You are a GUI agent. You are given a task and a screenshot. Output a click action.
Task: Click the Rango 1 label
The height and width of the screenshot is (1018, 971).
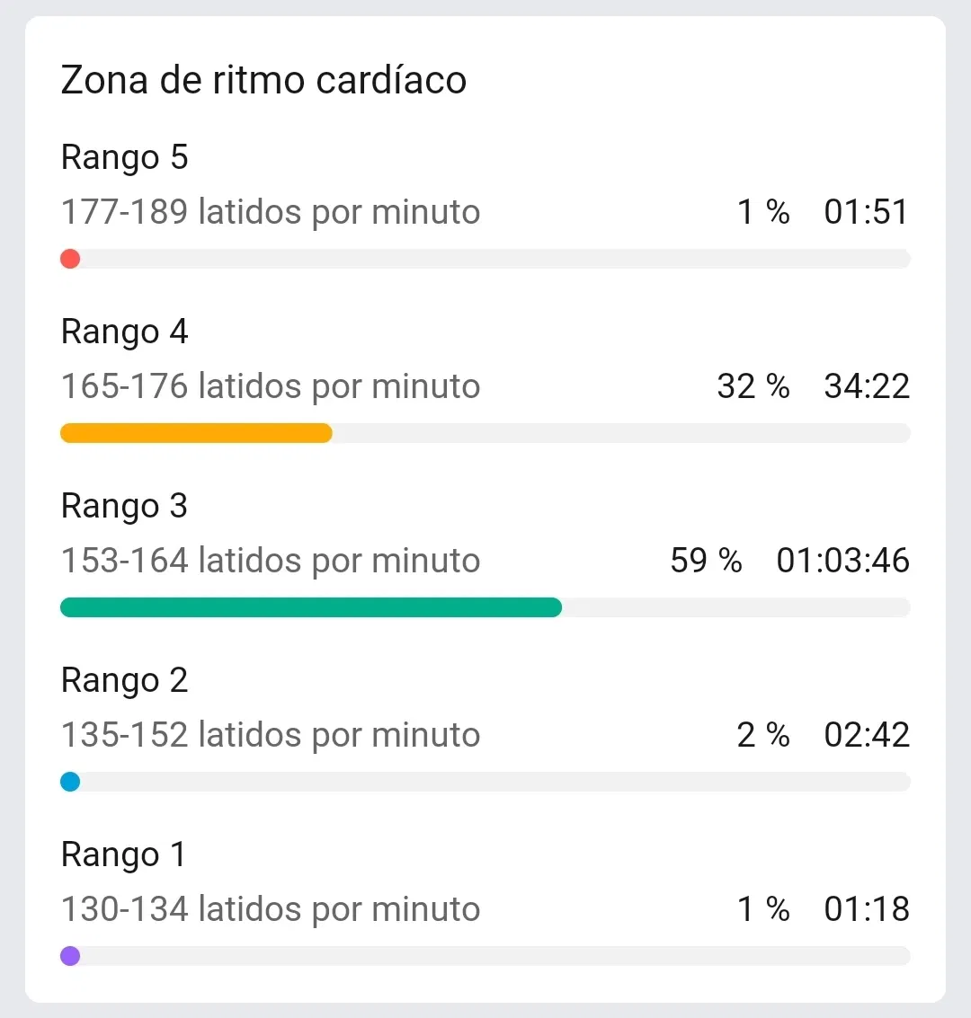click(x=123, y=855)
